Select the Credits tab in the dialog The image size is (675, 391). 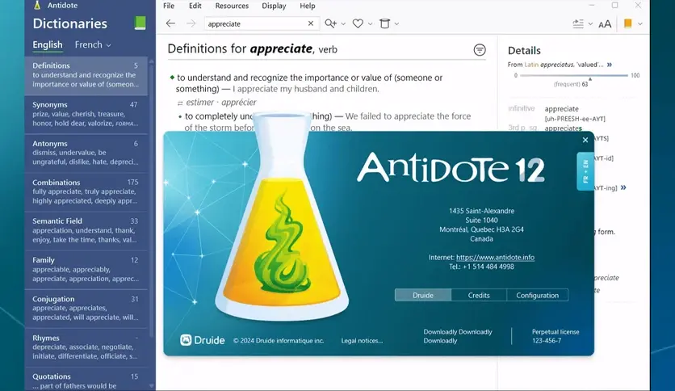479,295
